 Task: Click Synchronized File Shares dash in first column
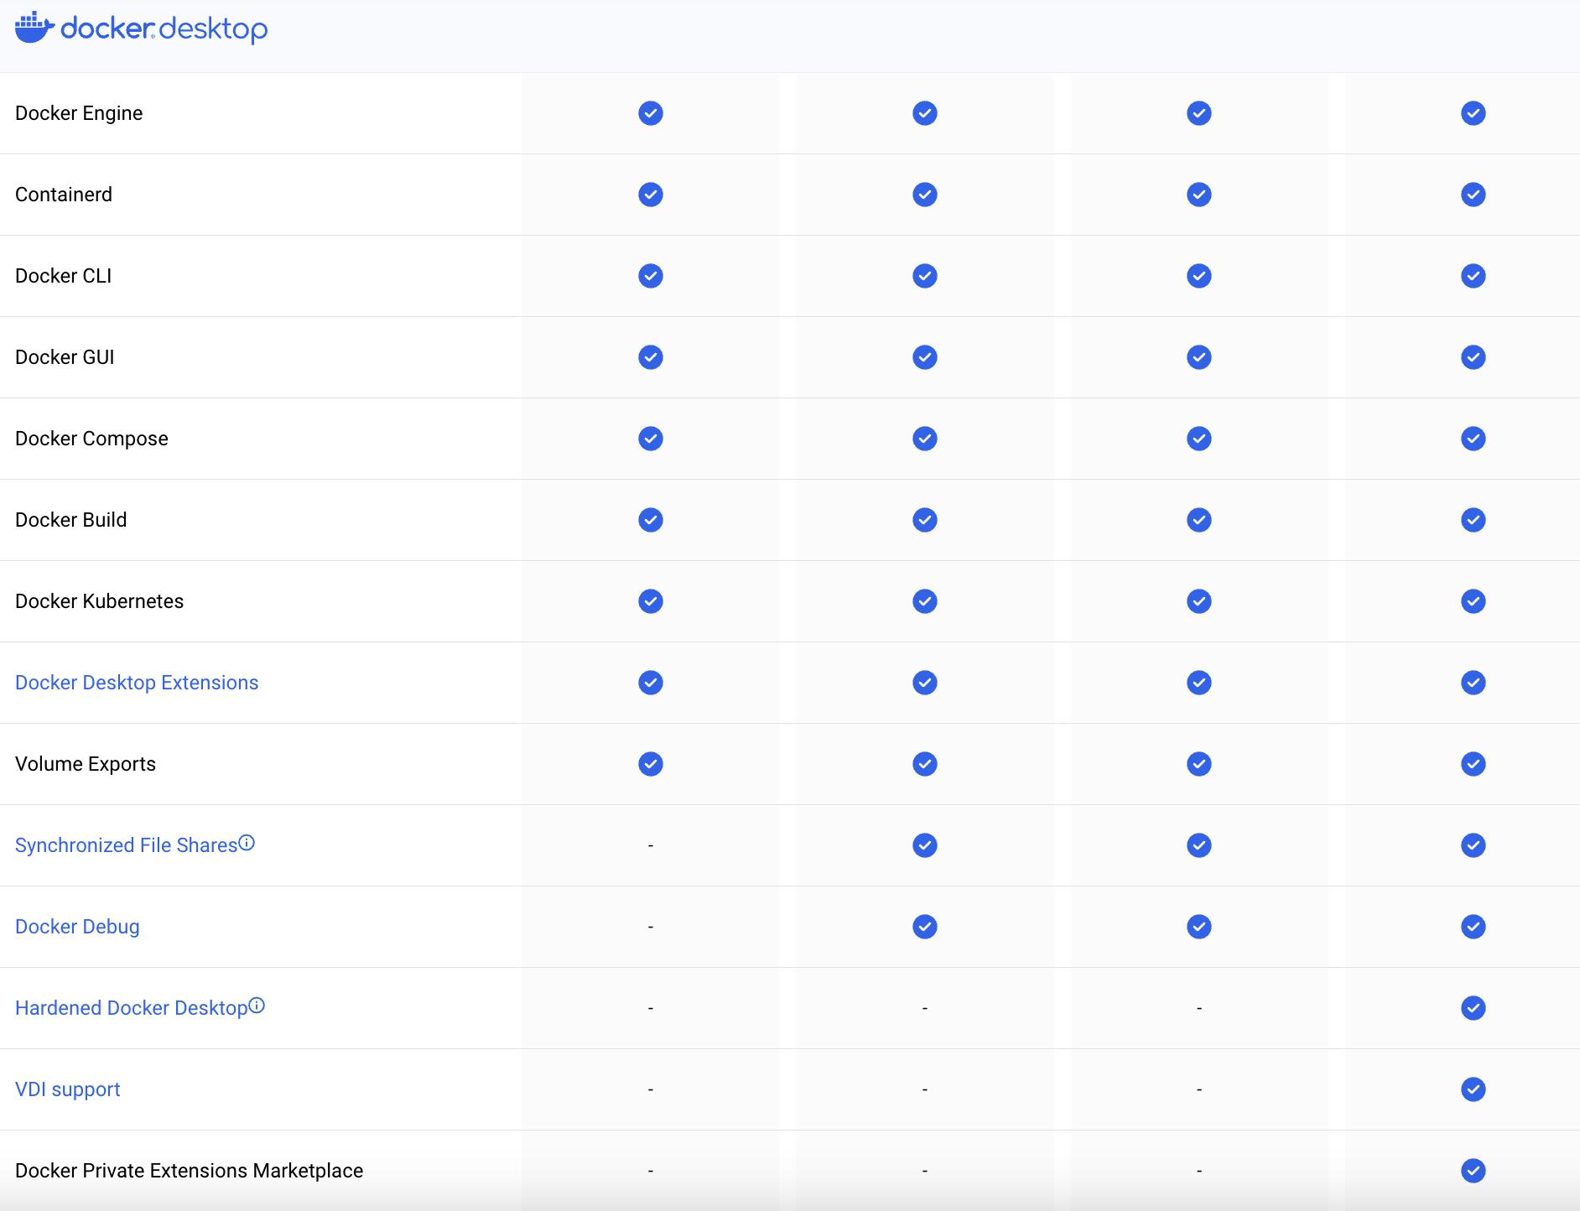651,845
